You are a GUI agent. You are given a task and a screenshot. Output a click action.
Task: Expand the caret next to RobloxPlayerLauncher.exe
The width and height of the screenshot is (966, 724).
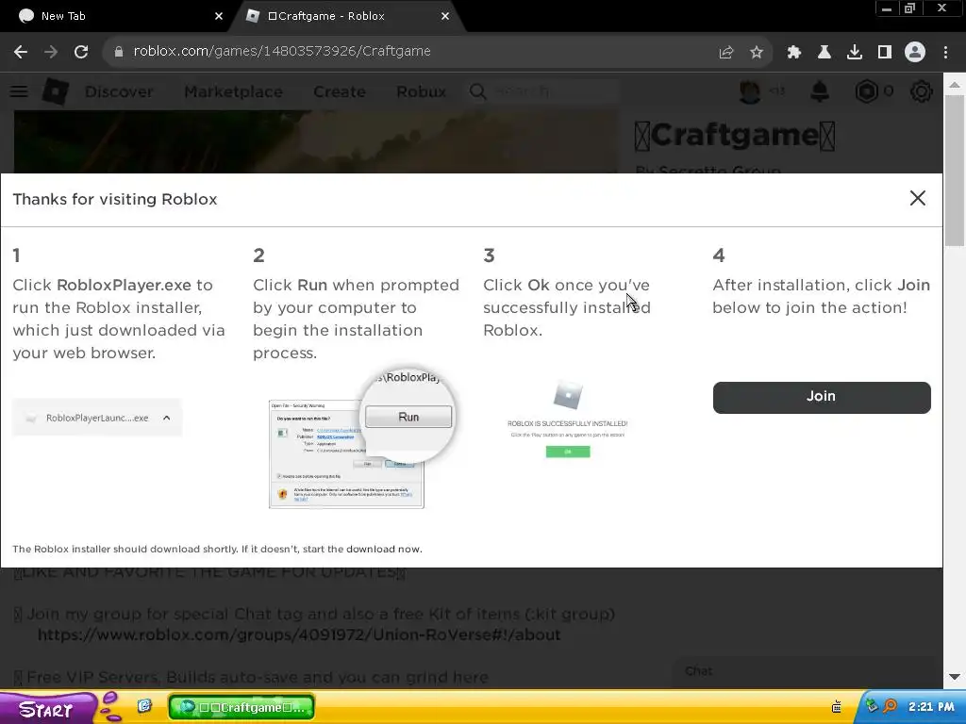tap(166, 418)
